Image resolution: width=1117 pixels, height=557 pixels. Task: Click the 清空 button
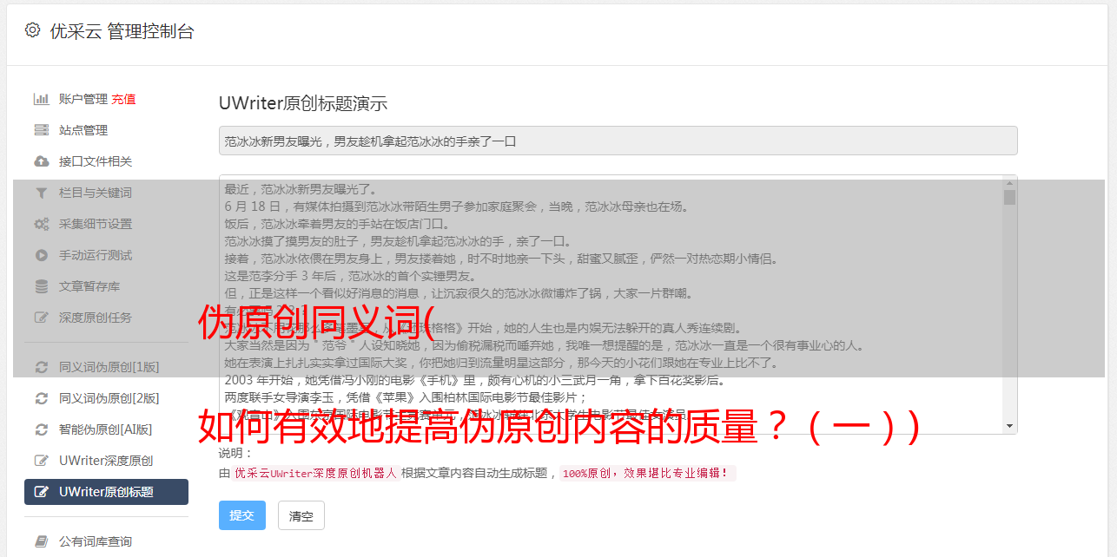tap(301, 515)
